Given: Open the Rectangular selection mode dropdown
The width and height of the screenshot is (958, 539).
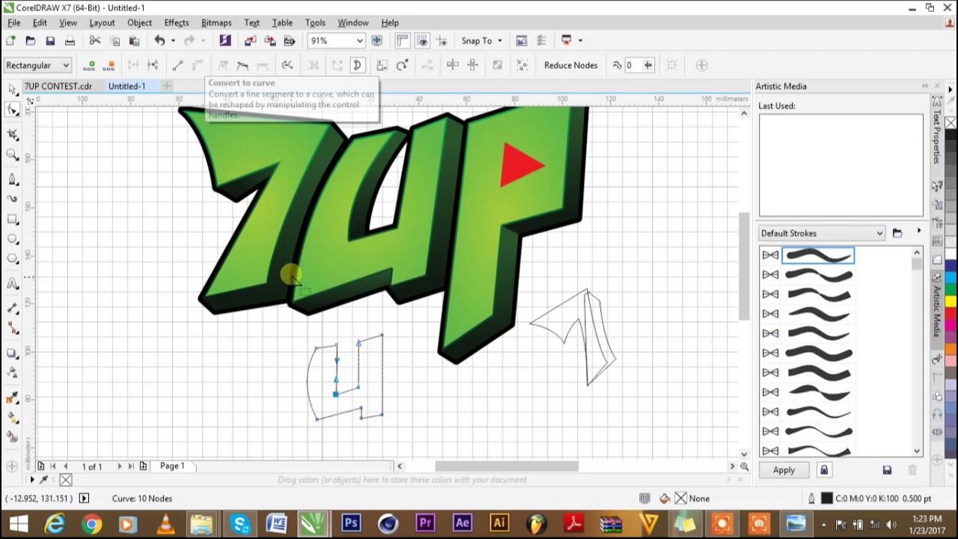Looking at the screenshot, I should click(x=37, y=65).
